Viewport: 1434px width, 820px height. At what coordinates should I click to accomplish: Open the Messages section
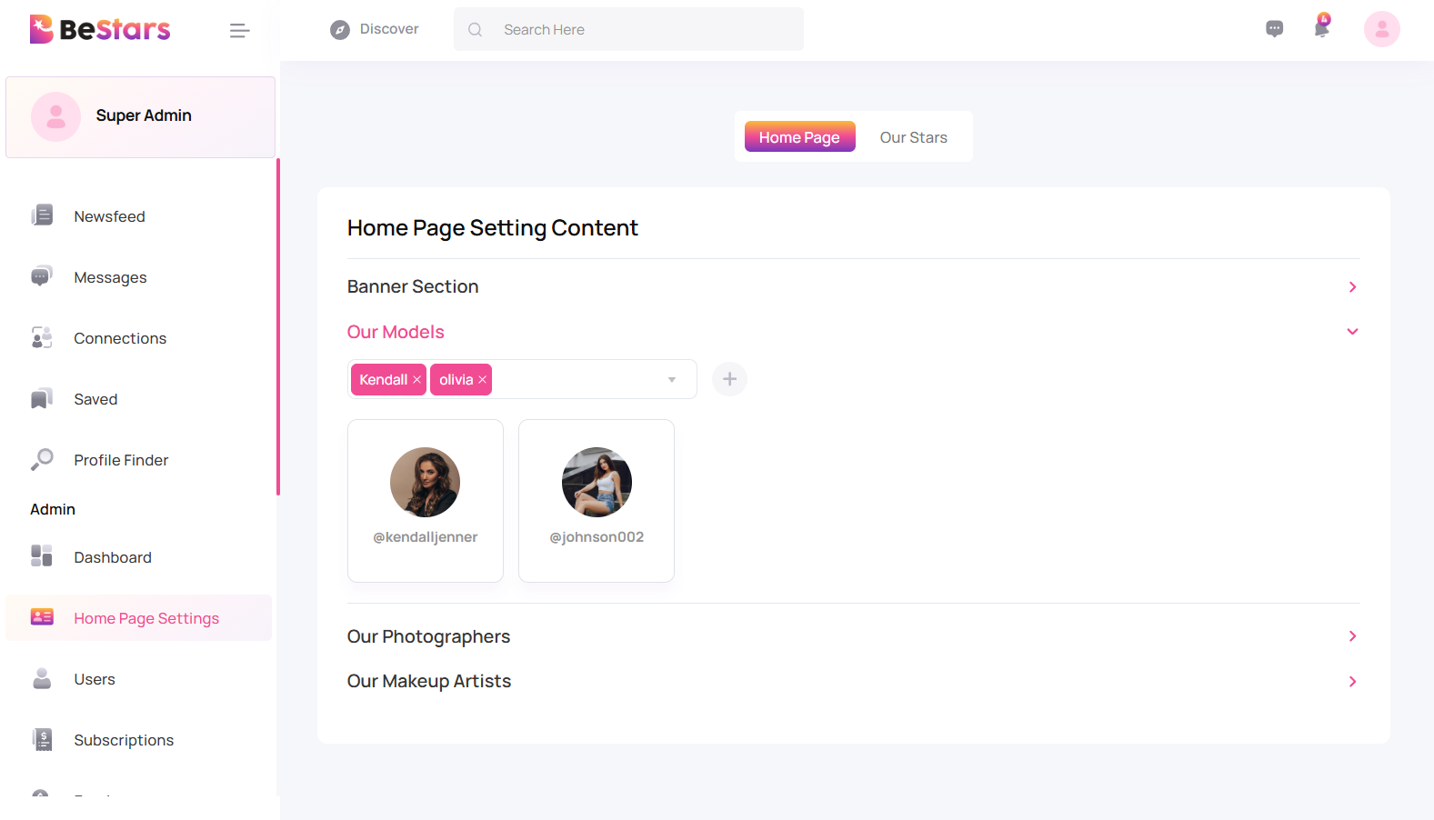(110, 277)
